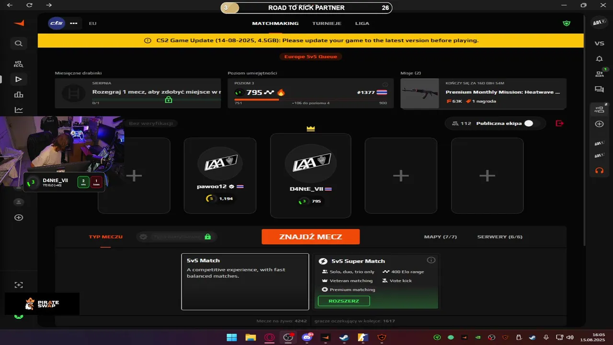Click the Europe 5v5 Queue pill

[311, 57]
